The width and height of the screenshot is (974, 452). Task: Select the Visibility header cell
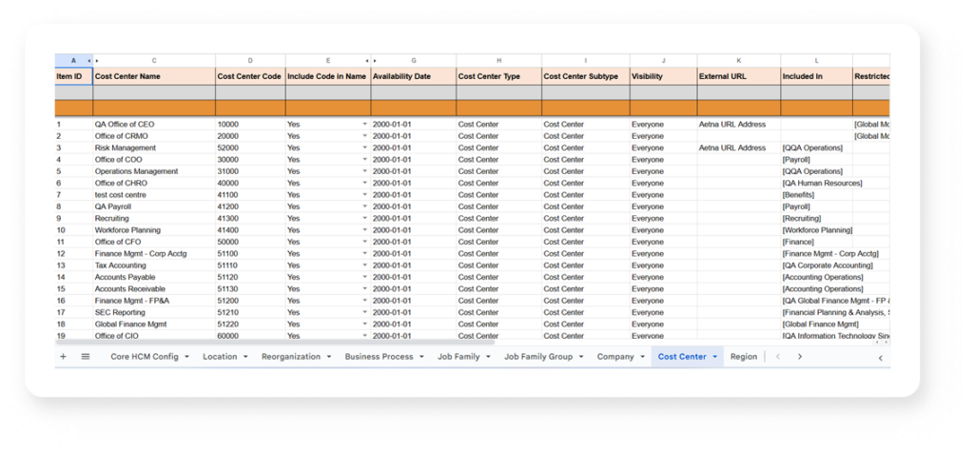point(663,76)
